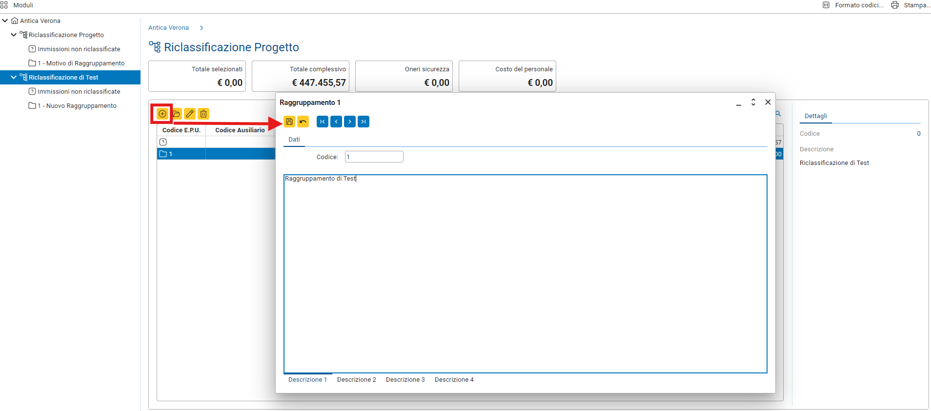931x411 pixels.
Task: Go to next record navigation button
Action: [x=350, y=122]
